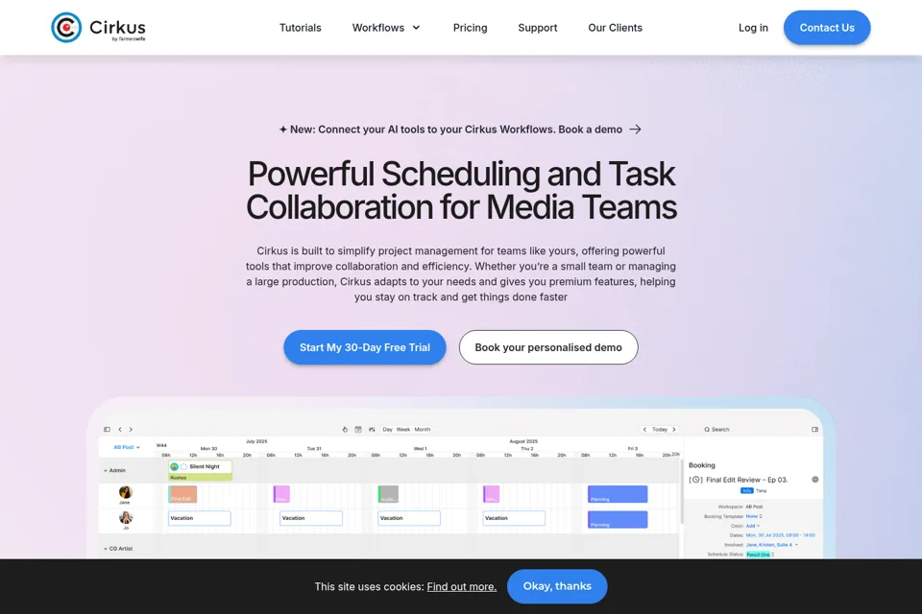The image size is (922, 614).
Task: Open the calendar date picker icon
Action: (358, 430)
